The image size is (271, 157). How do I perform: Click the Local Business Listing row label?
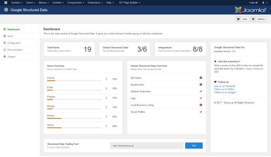click(x=142, y=105)
